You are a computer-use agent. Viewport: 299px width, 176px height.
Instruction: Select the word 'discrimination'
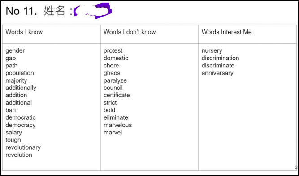click(220, 58)
